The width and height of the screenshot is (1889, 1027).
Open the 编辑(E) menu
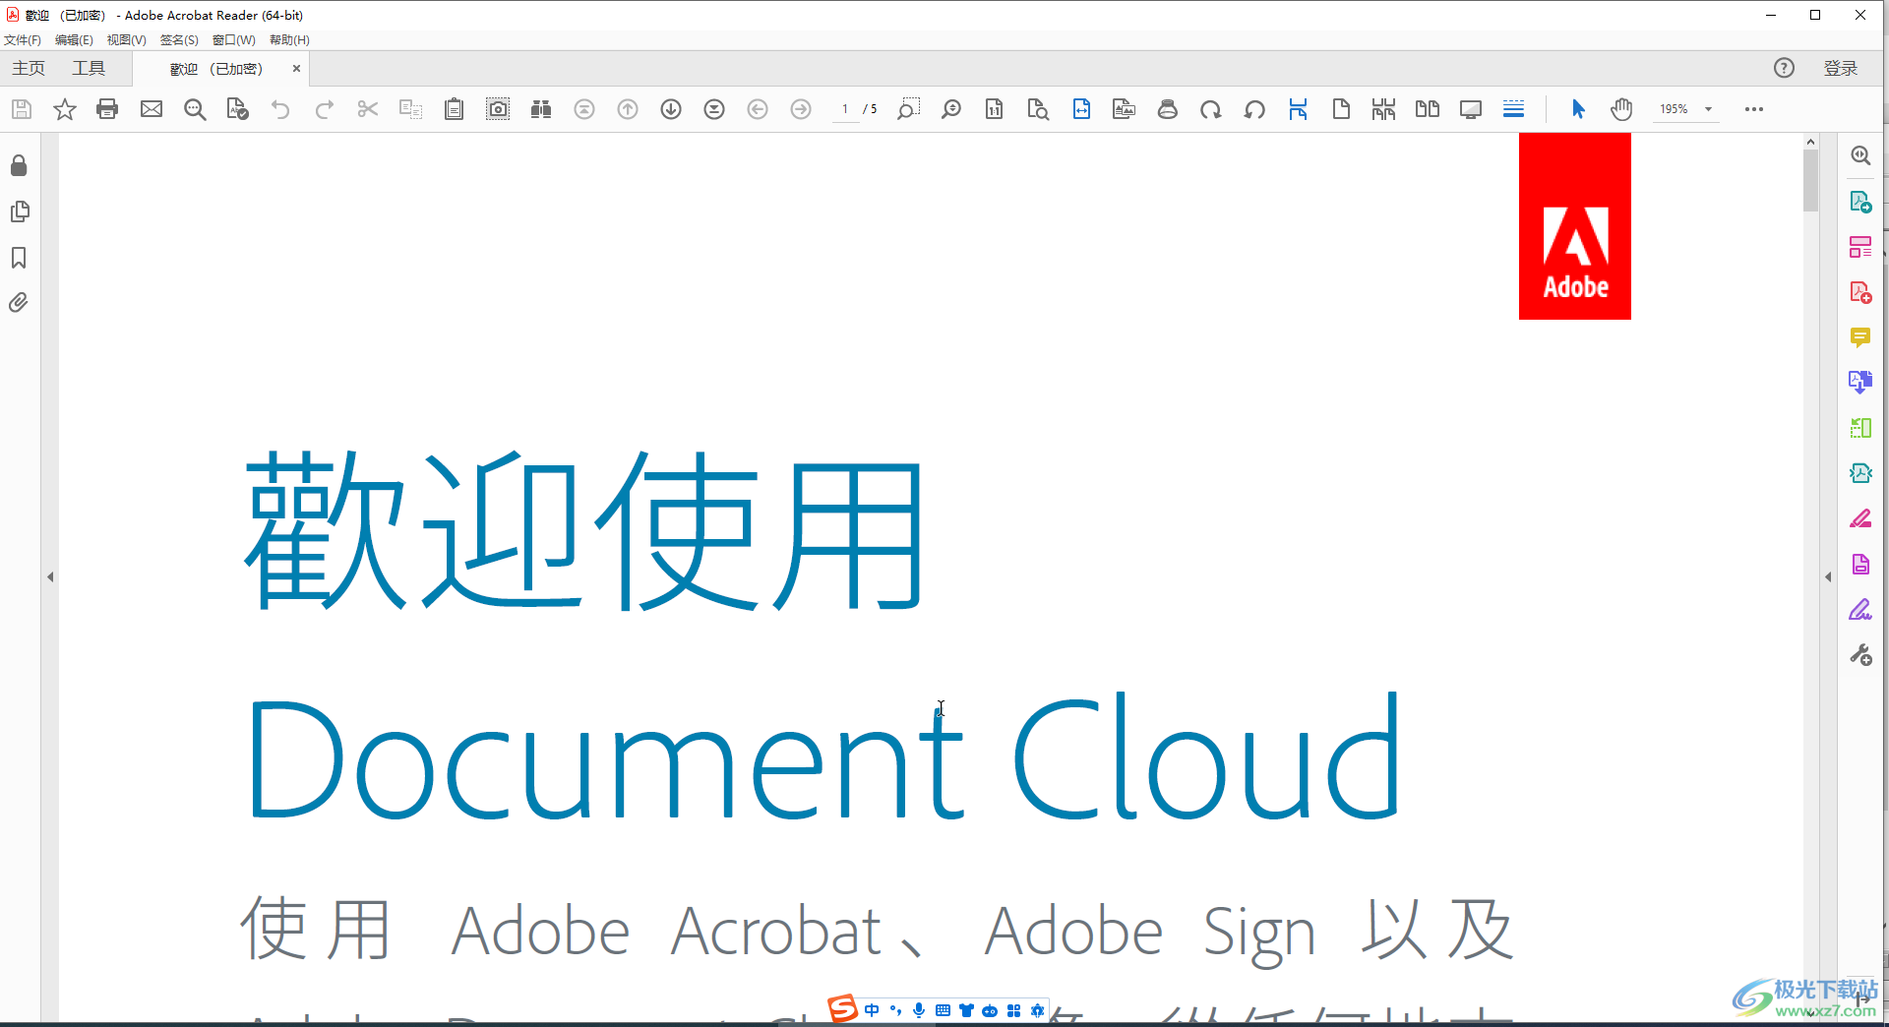(x=74, y=40)
